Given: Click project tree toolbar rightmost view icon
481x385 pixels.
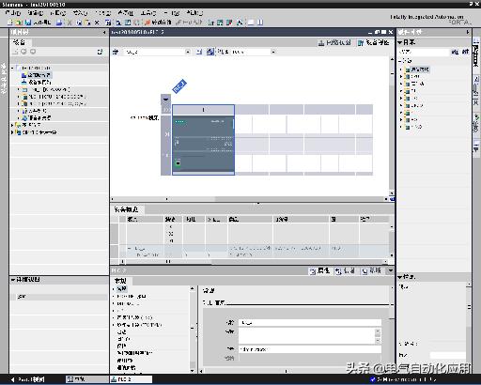Looking at the screenshot, I should tap(100, 52).
